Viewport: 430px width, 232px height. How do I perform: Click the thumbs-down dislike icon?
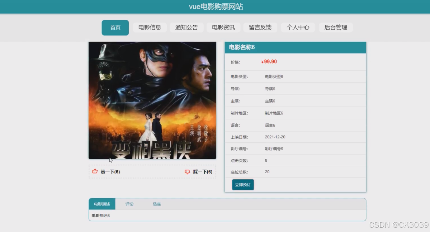(187, 172)
